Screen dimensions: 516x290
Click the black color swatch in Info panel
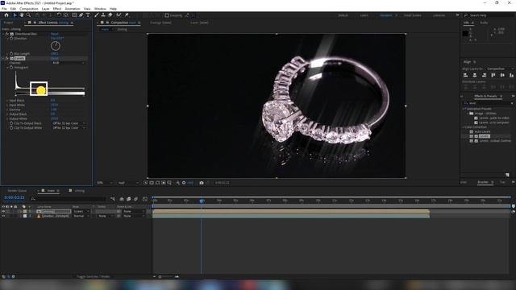[465, 34]
